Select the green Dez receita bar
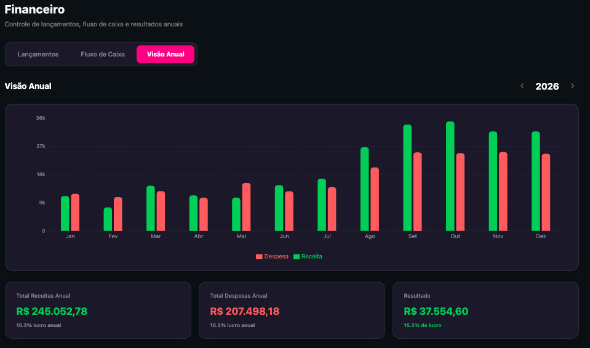This screenshot has width=590, height=348. coord(536,181)
